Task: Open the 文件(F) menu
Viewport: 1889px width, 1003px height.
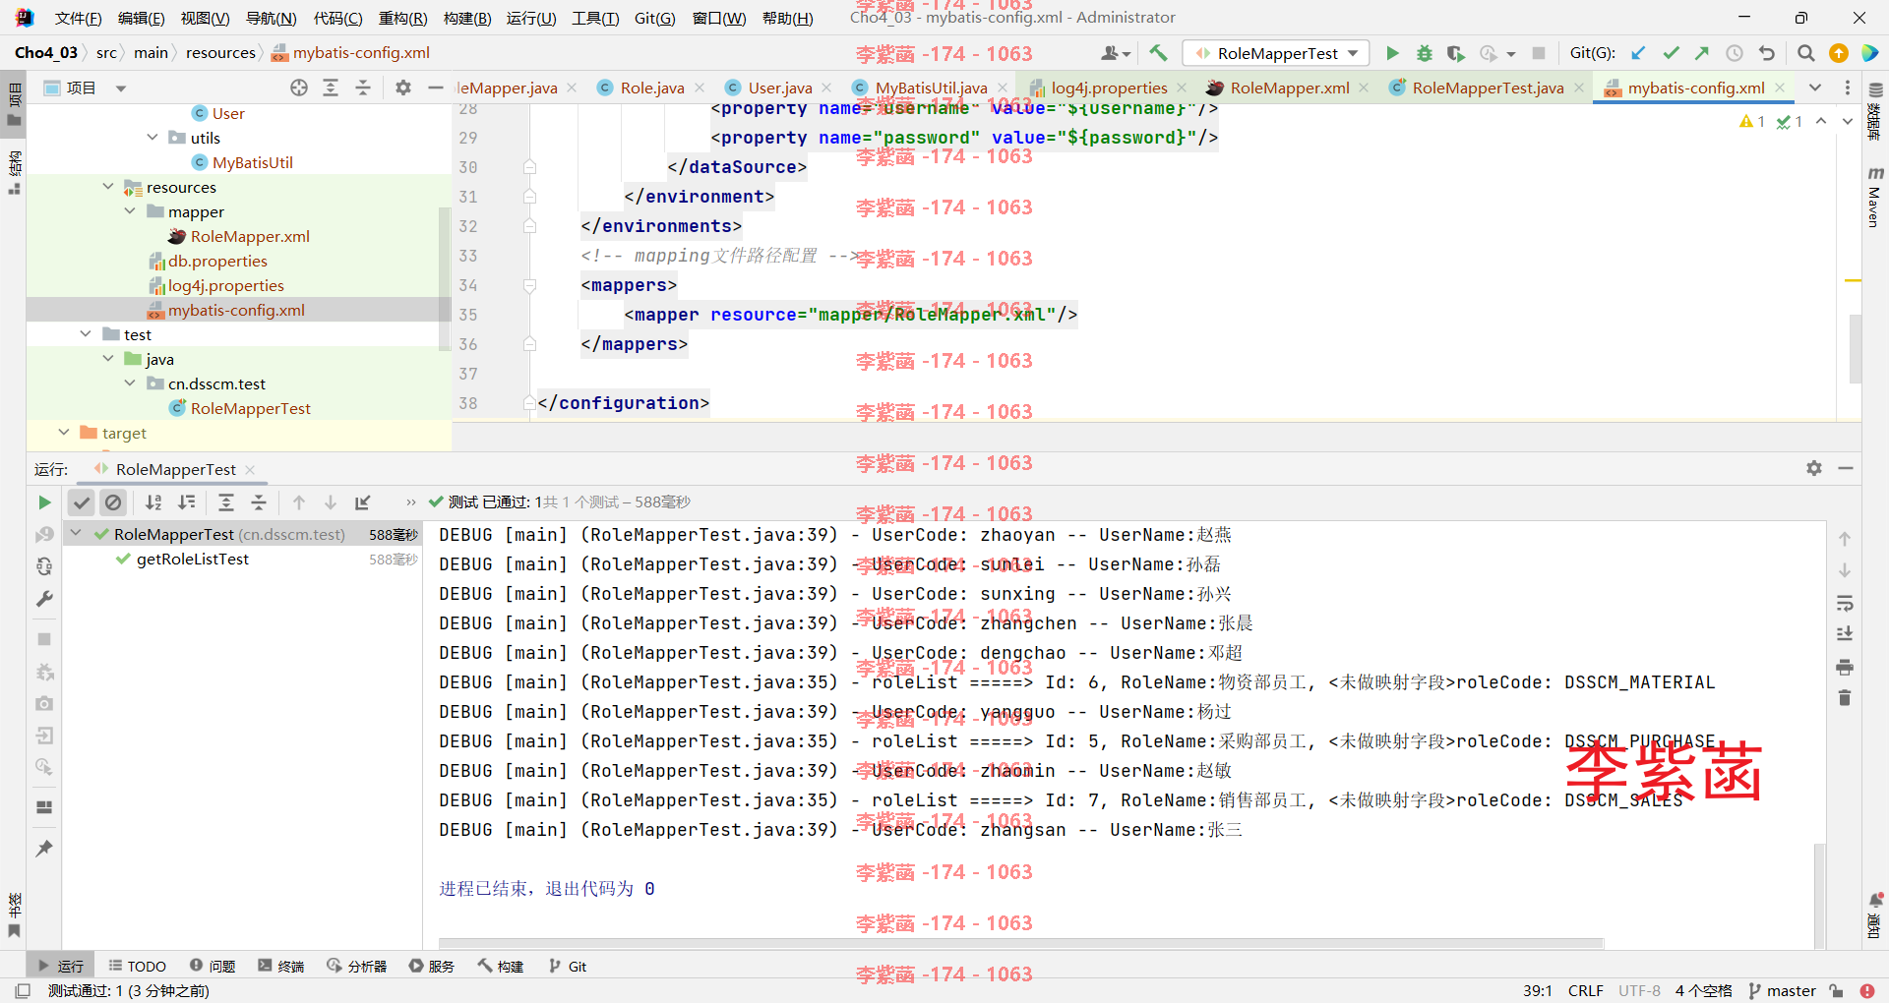Action: coord(78,18)
